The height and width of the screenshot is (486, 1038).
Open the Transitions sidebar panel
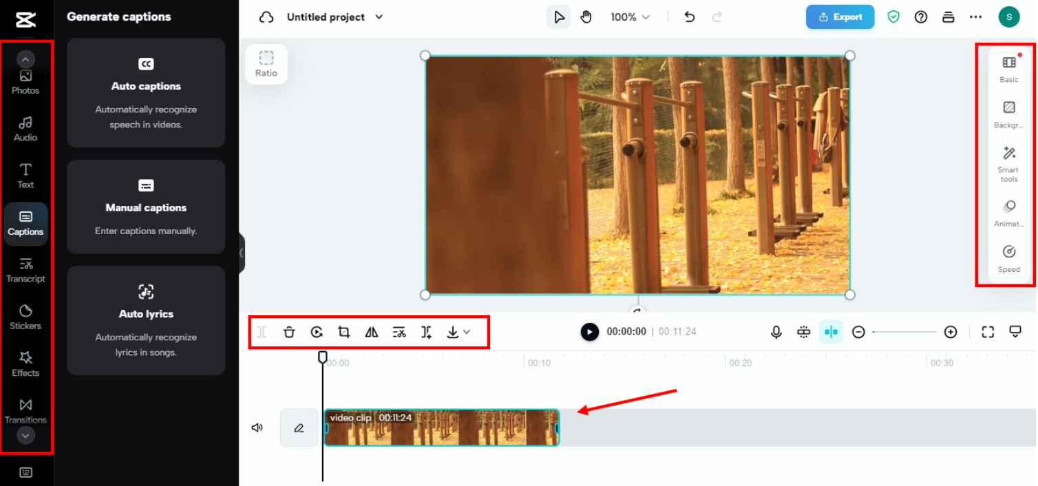25,411
